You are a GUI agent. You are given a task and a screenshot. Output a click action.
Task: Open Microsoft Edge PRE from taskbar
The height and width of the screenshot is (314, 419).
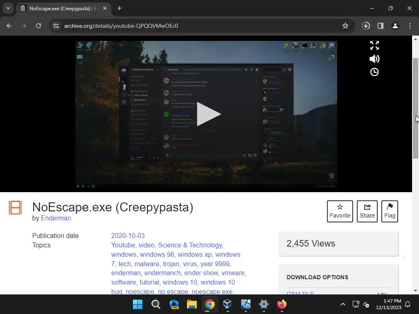coord(173,304)
